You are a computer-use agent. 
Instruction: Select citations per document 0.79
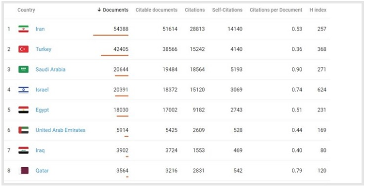(x=297, y=171)
